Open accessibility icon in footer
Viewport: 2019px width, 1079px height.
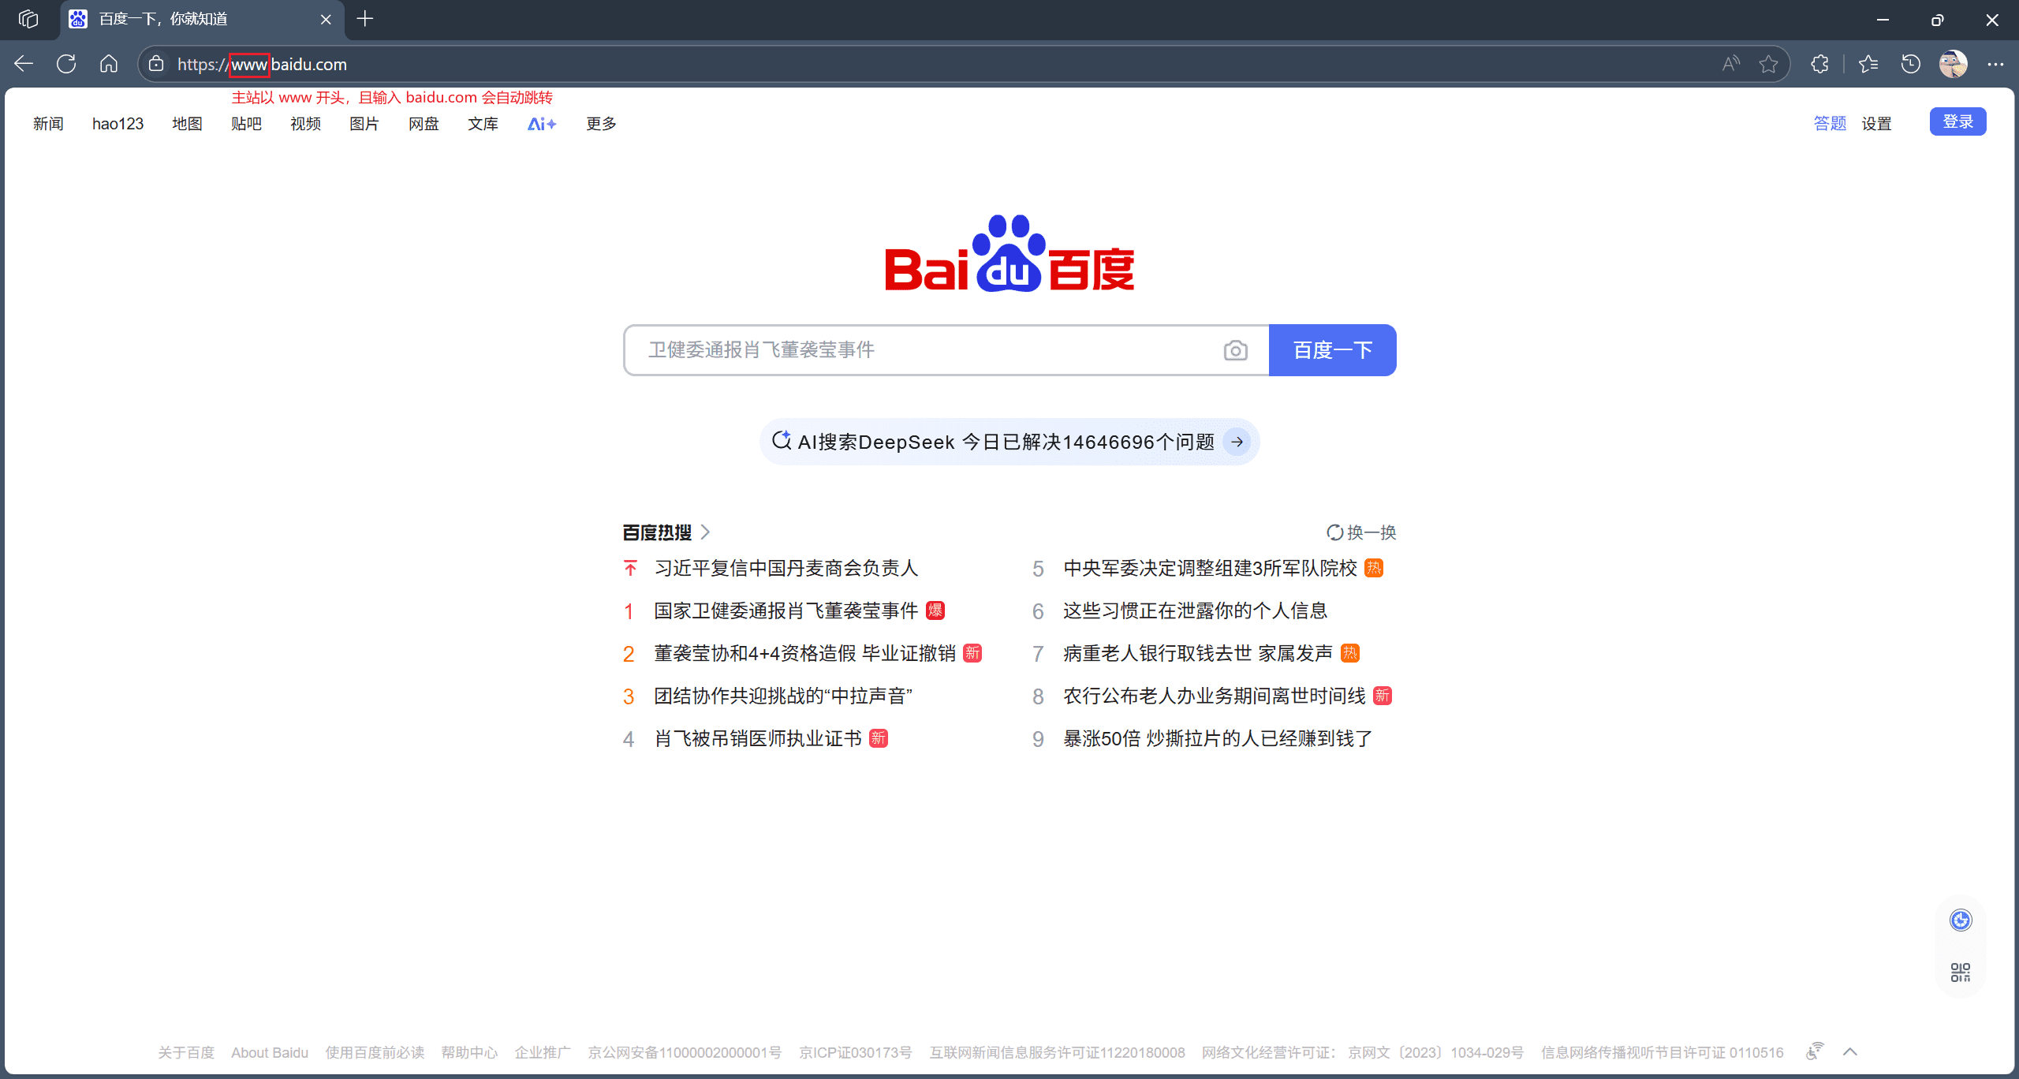point(1816,1051)
